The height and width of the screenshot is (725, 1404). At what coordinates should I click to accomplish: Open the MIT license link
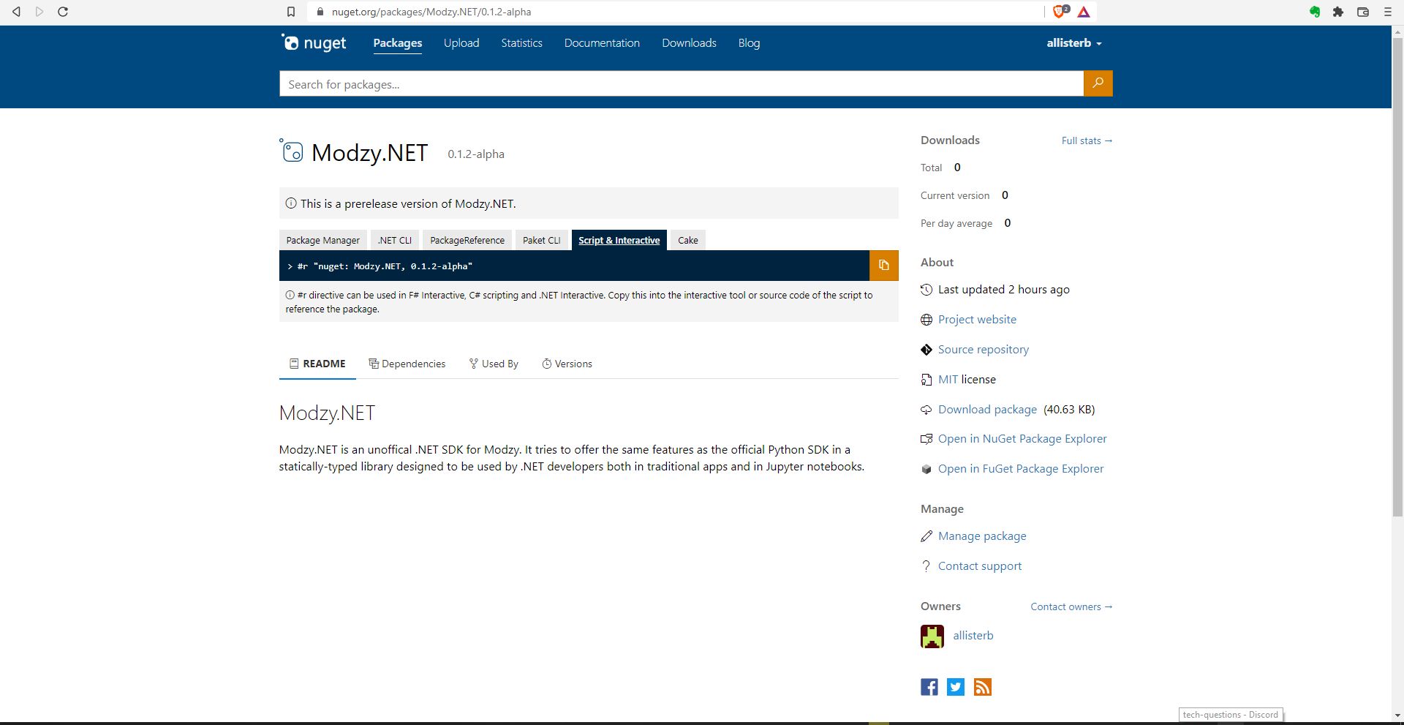(948, 379)
